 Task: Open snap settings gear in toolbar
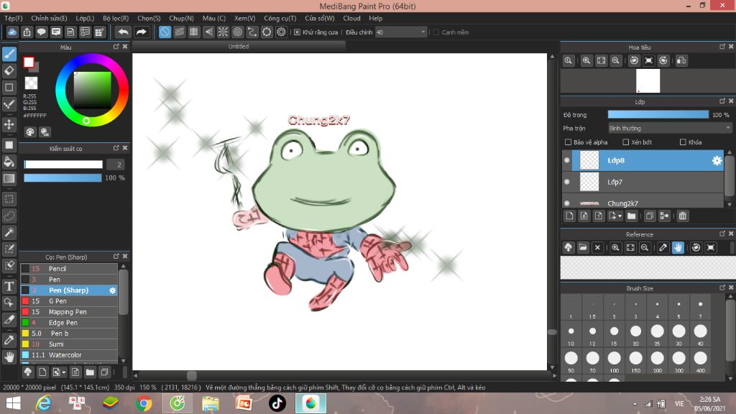(x=281, y=32)
